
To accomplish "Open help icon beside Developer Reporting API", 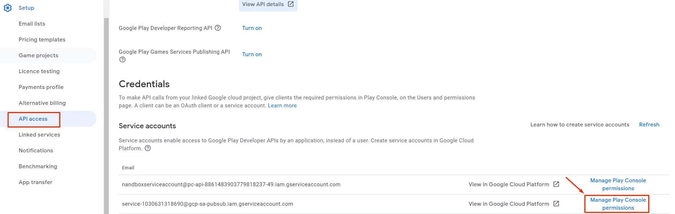I will tap(218, 28).
